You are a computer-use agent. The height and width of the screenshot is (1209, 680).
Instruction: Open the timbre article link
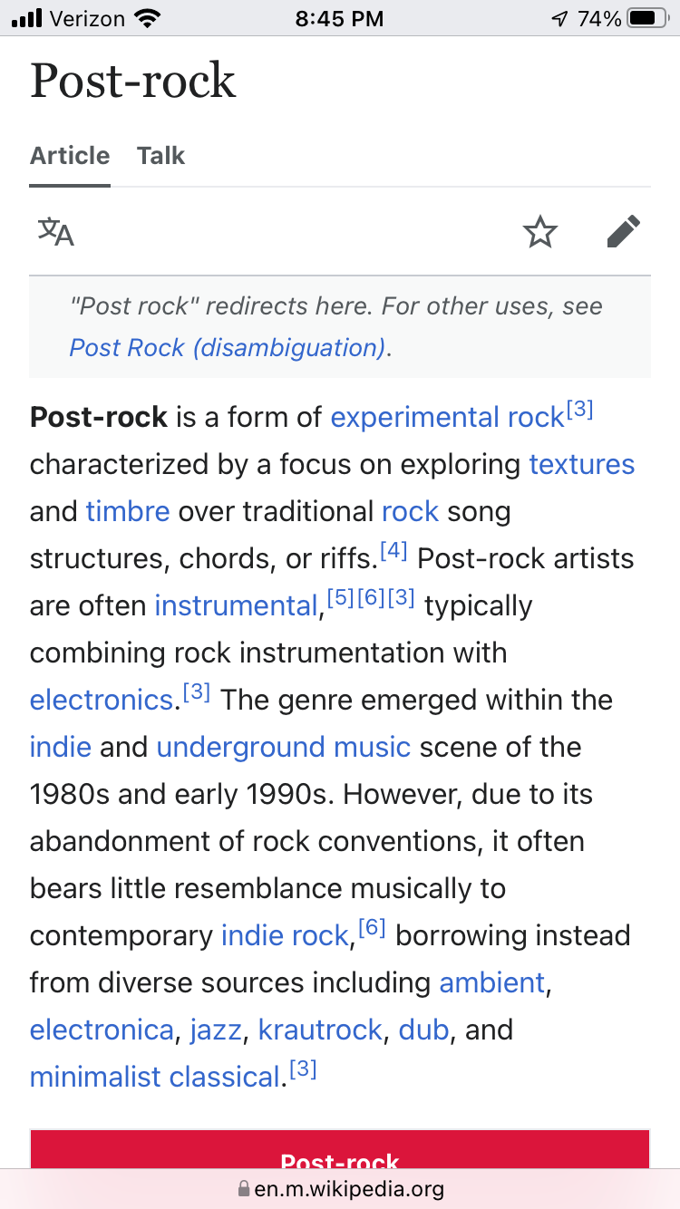tap(128, 512)
